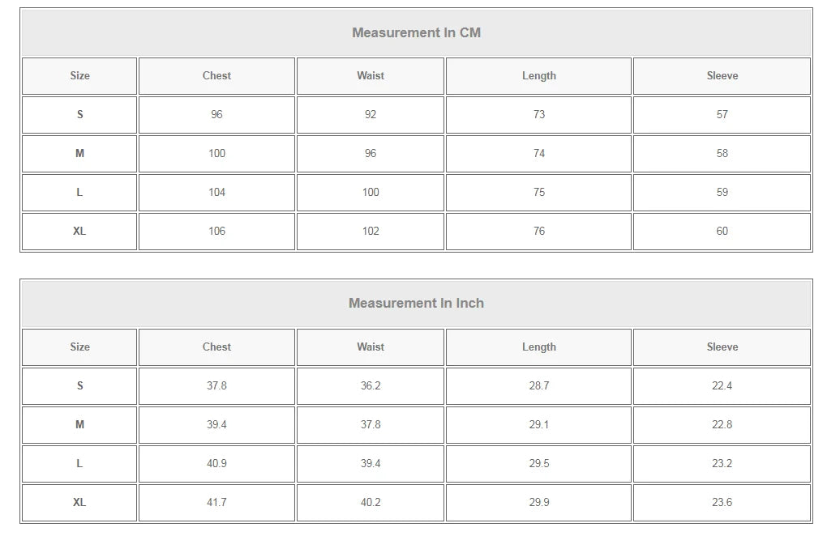Viewport: 827px width, 536px height.
Task: Select the S row label in Inch table
Action: click(79, 386)
